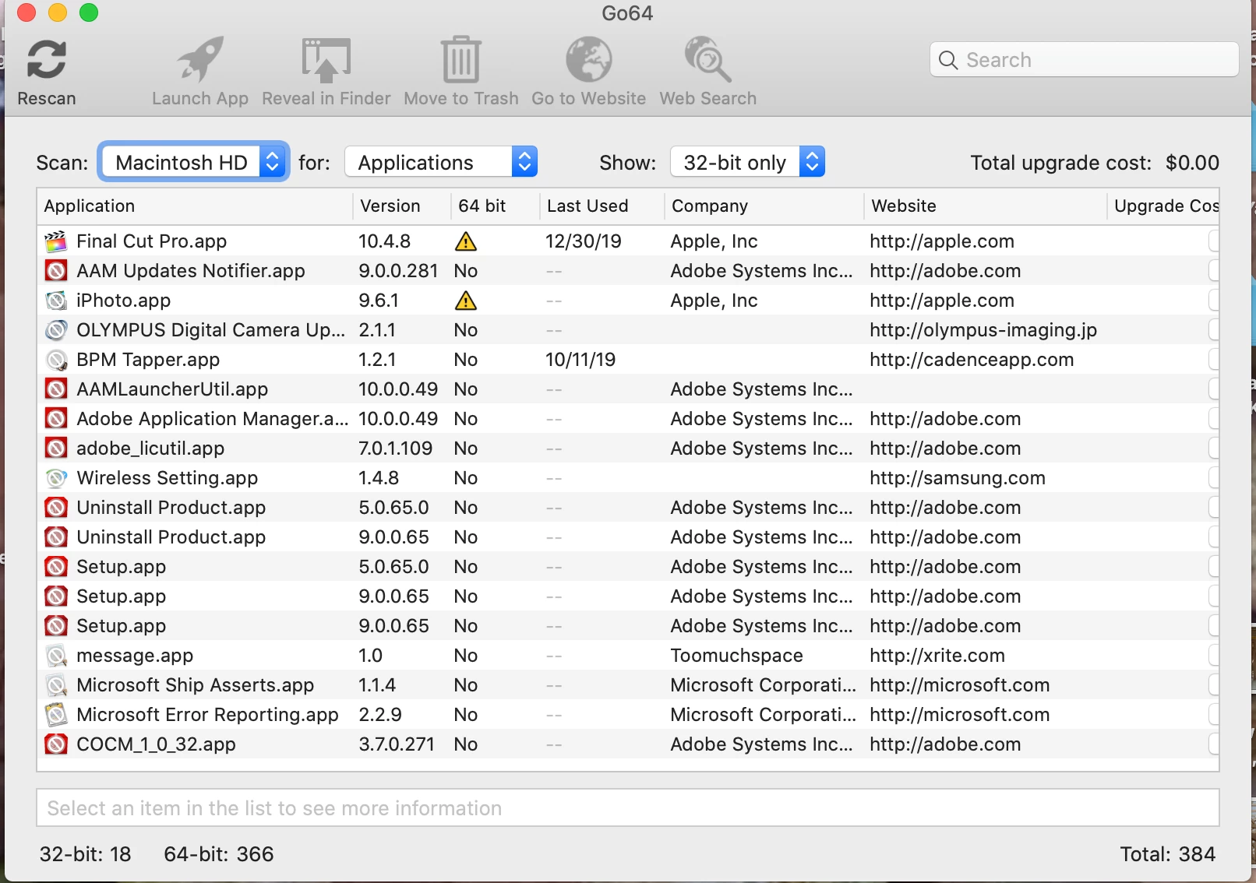The width and height of the screenshot is (1256, 883).
Task: Click the Adobe Application Manager icon
Action: click(x=56, y=419)
